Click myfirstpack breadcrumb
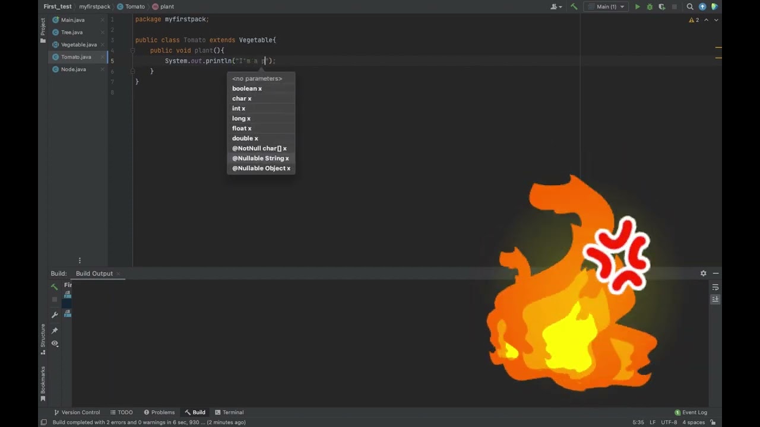Screen dimensions: 760x427 [94, 7]
